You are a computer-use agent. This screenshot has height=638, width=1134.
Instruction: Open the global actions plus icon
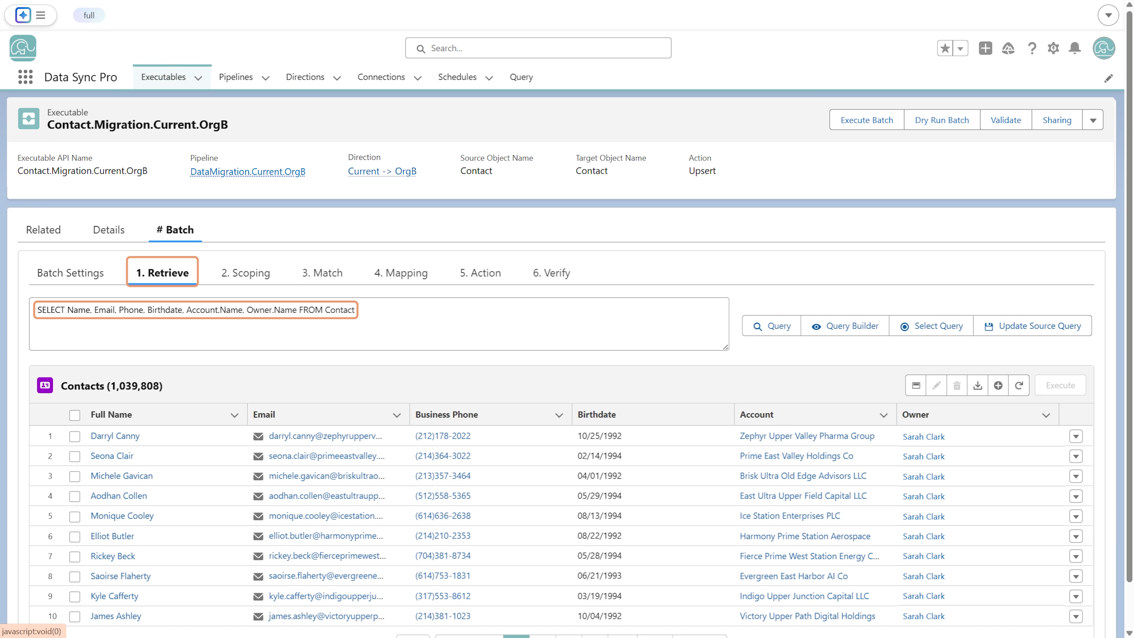click(x=985, y=48)
